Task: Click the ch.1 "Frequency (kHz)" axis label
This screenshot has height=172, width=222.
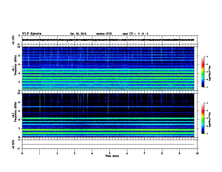Action: (x=15, y=65)
